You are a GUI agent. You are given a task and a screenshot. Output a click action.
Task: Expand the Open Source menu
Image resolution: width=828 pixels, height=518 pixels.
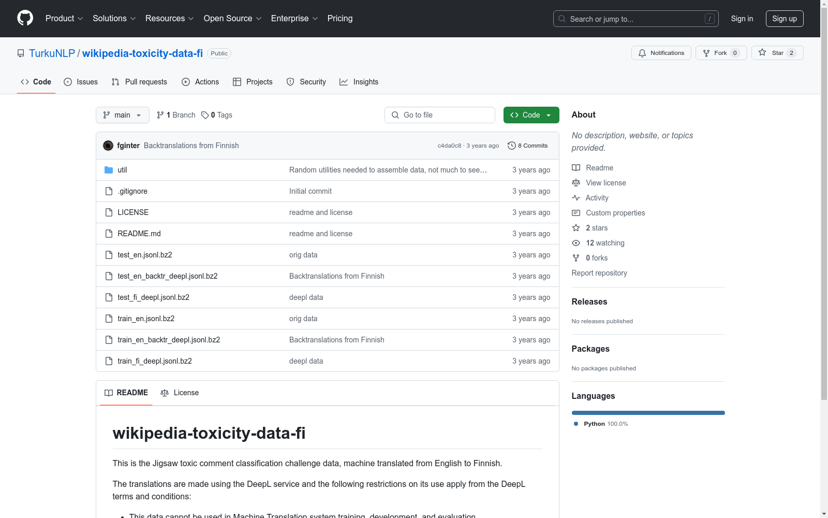pyautogui.click(x=233, y=19)
